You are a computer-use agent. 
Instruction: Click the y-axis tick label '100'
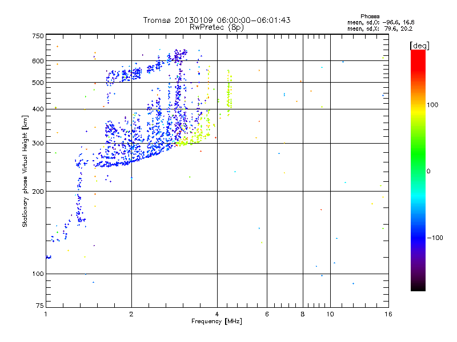[38, 274]
